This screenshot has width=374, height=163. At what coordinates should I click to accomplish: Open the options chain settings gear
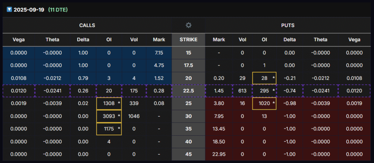coord(188,25)
